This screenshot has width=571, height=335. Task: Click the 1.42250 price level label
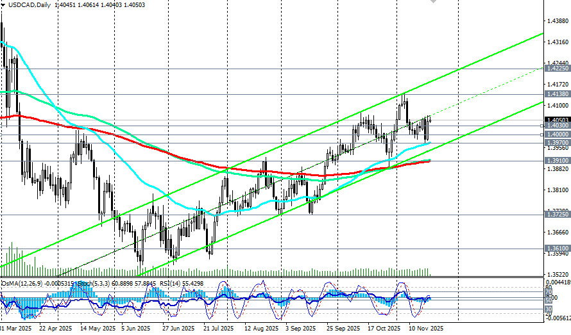pyautogui.click(x=558, y=69)
